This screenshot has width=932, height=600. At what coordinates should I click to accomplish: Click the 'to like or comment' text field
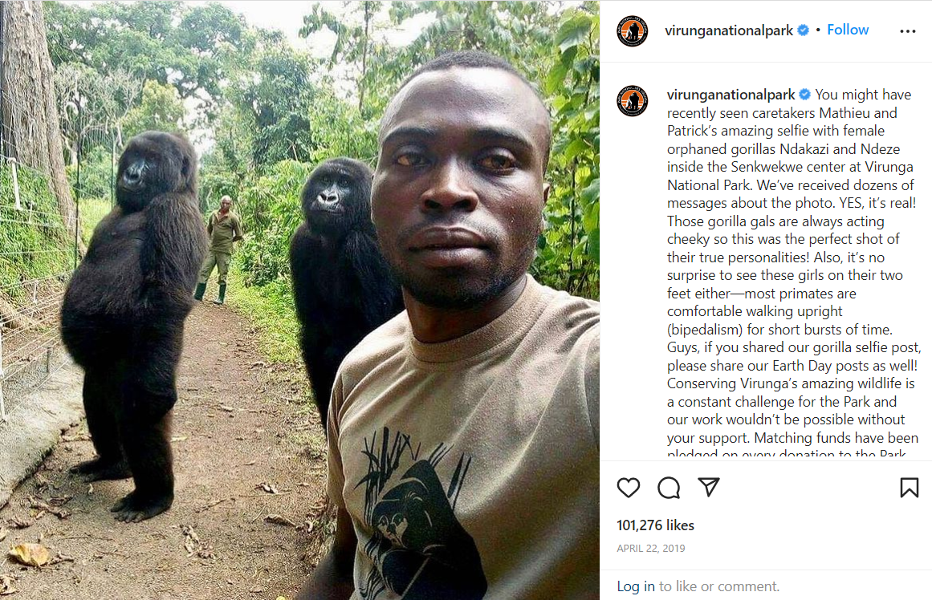(719, 586)
